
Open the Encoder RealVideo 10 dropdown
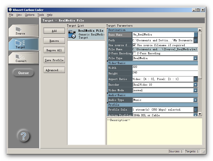pyautogui.click(x=196, y=85)
